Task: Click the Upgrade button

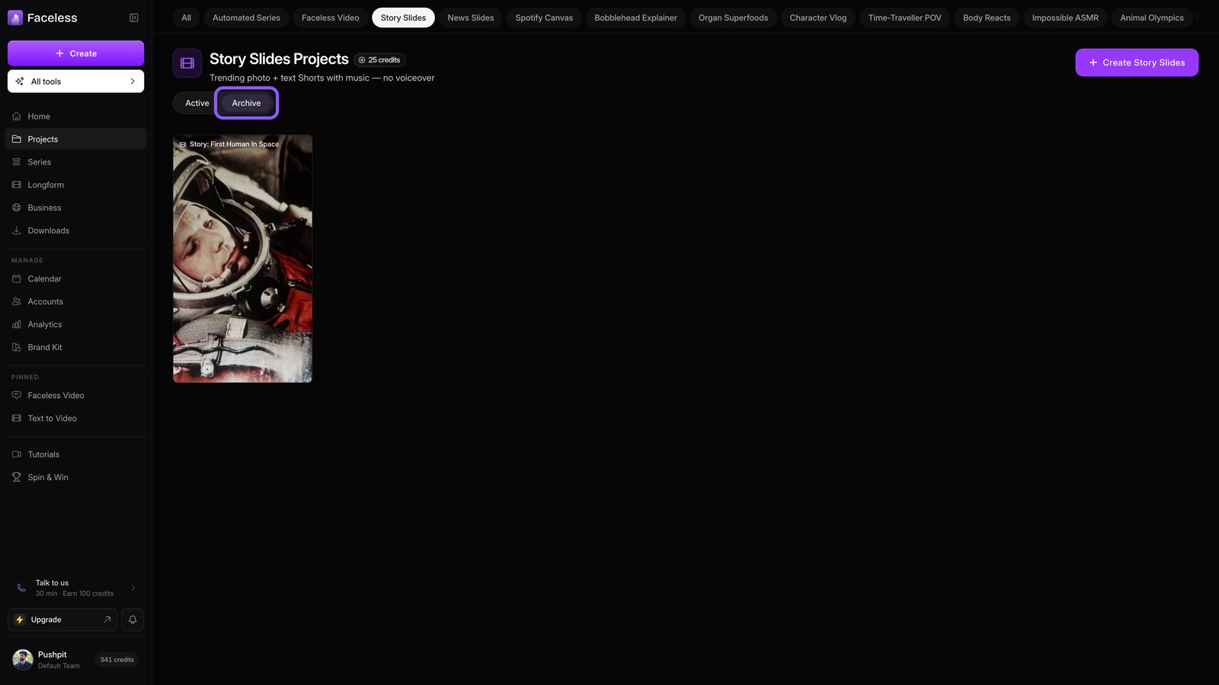Action: point(62,620)
